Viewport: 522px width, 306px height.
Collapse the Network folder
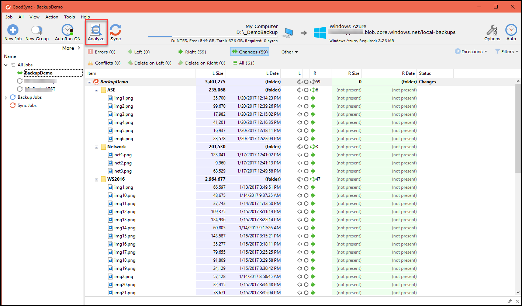coord(96,147)
